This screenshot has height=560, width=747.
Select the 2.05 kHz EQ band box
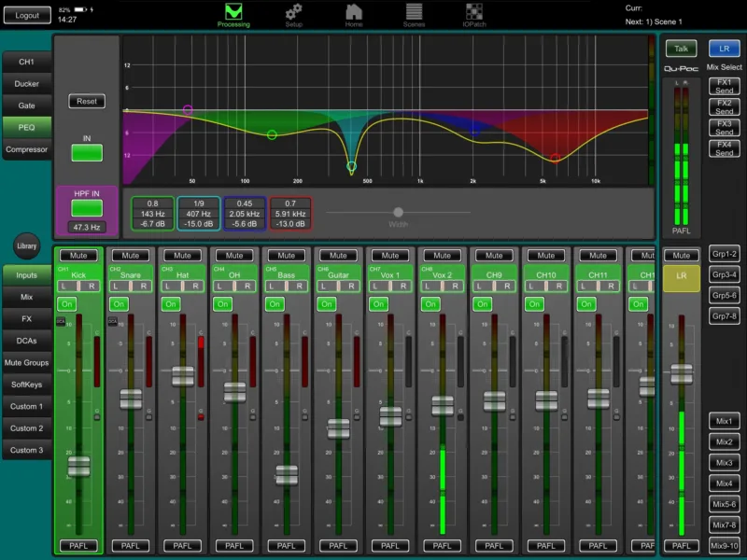coord(245,214)
